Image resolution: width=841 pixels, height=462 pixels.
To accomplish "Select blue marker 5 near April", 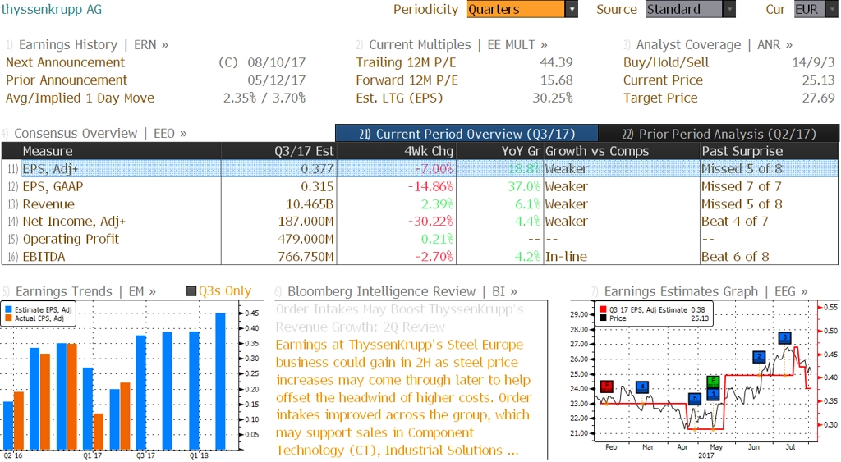I will pos(695,398).
